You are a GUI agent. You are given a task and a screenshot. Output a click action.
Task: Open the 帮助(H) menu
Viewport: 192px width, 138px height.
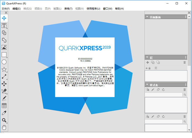pos(119,9)
